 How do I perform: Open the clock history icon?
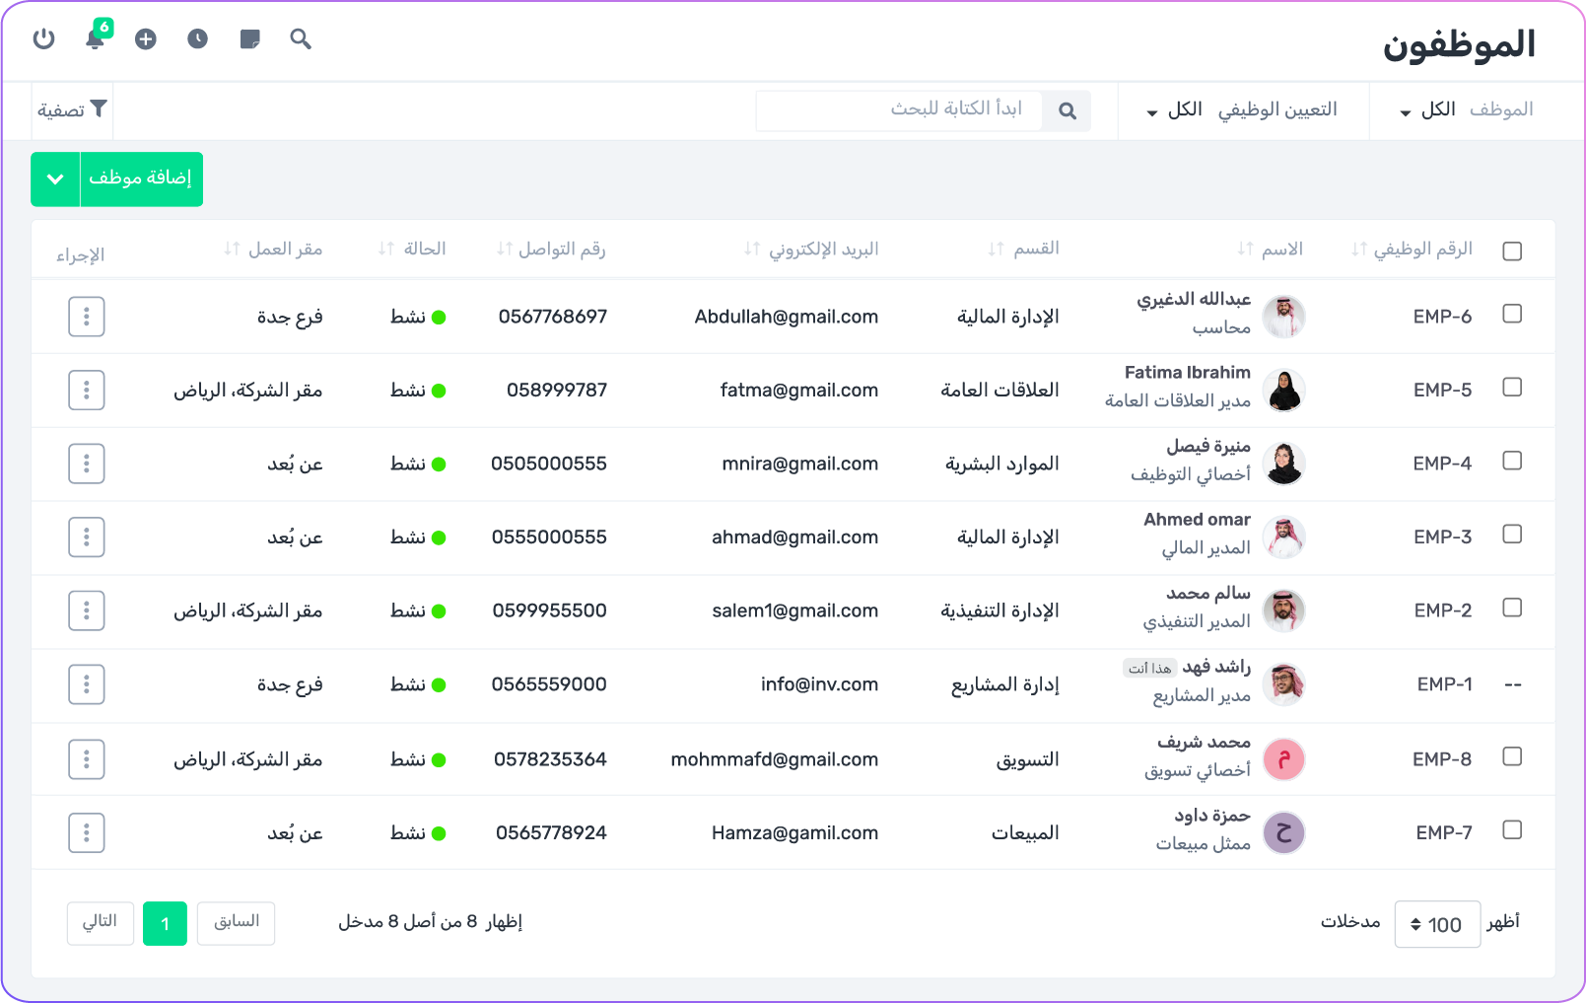click(x=198, y=38)
